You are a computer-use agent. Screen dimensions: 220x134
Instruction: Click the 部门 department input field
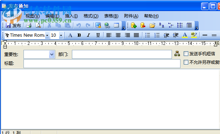tap(122, 55)
